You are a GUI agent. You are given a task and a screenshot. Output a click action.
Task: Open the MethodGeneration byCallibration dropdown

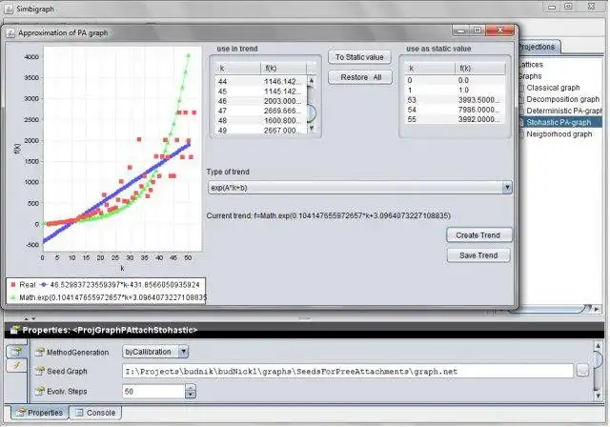click(x=183, y=352)
